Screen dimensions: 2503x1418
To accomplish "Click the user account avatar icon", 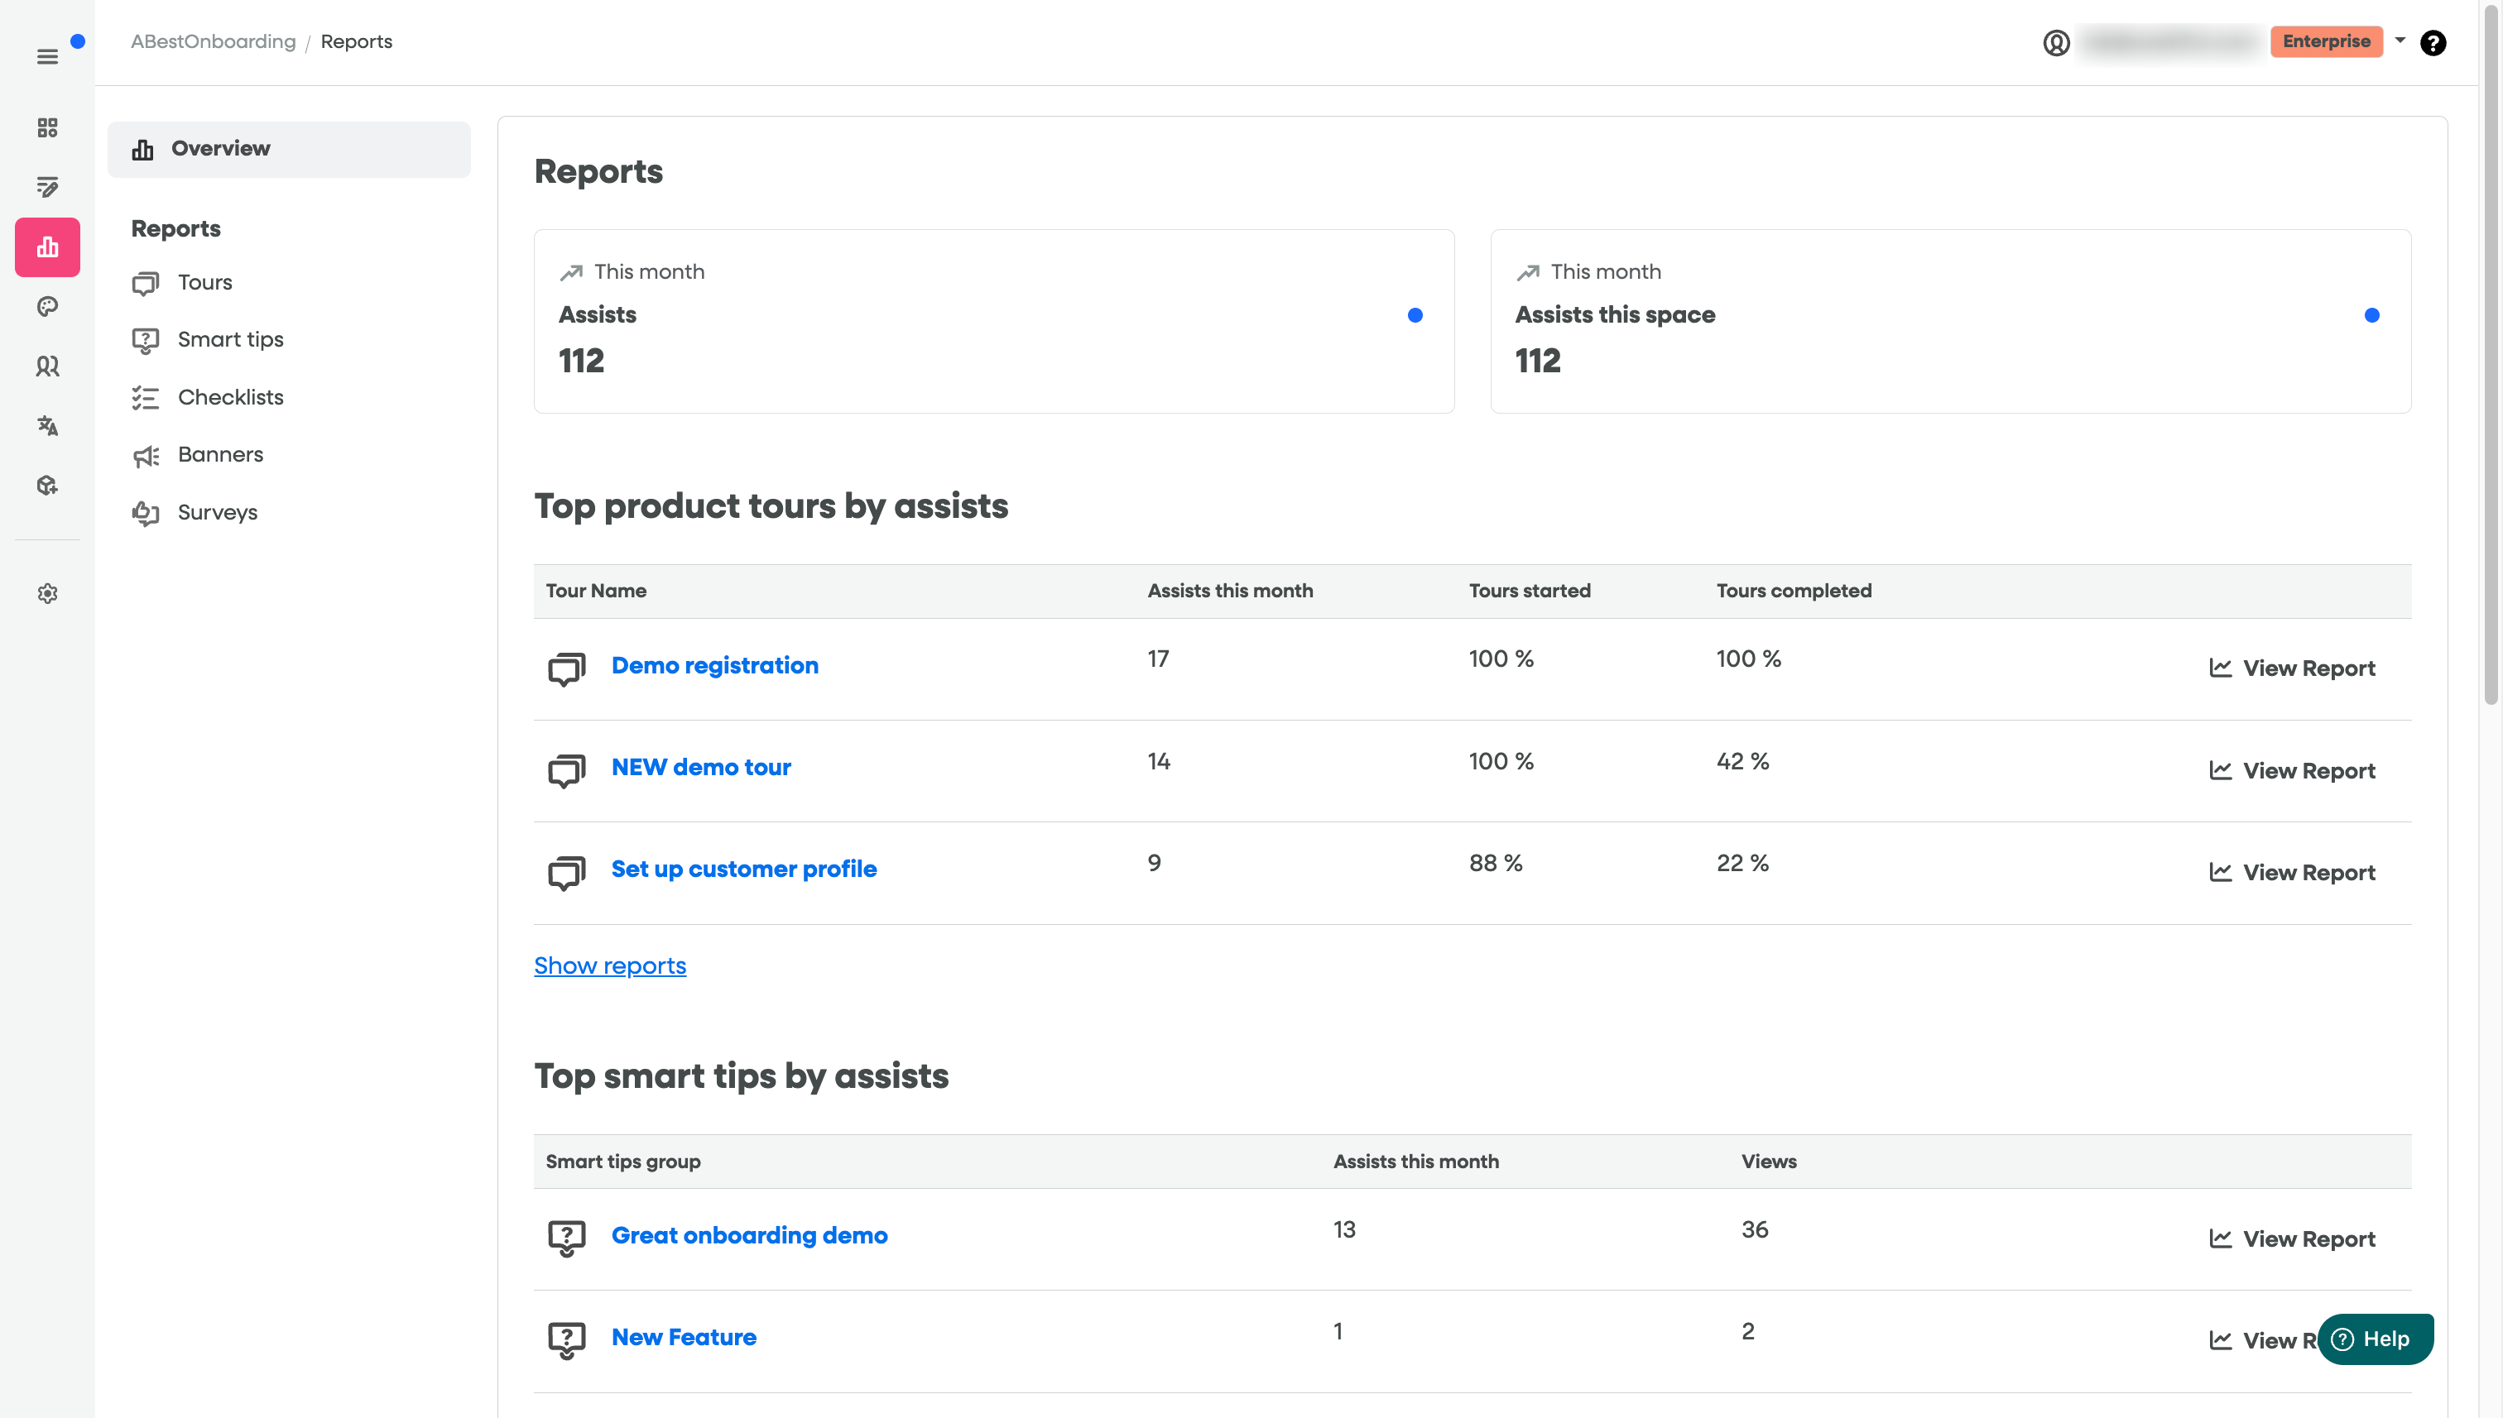I will click(2056, 43).
